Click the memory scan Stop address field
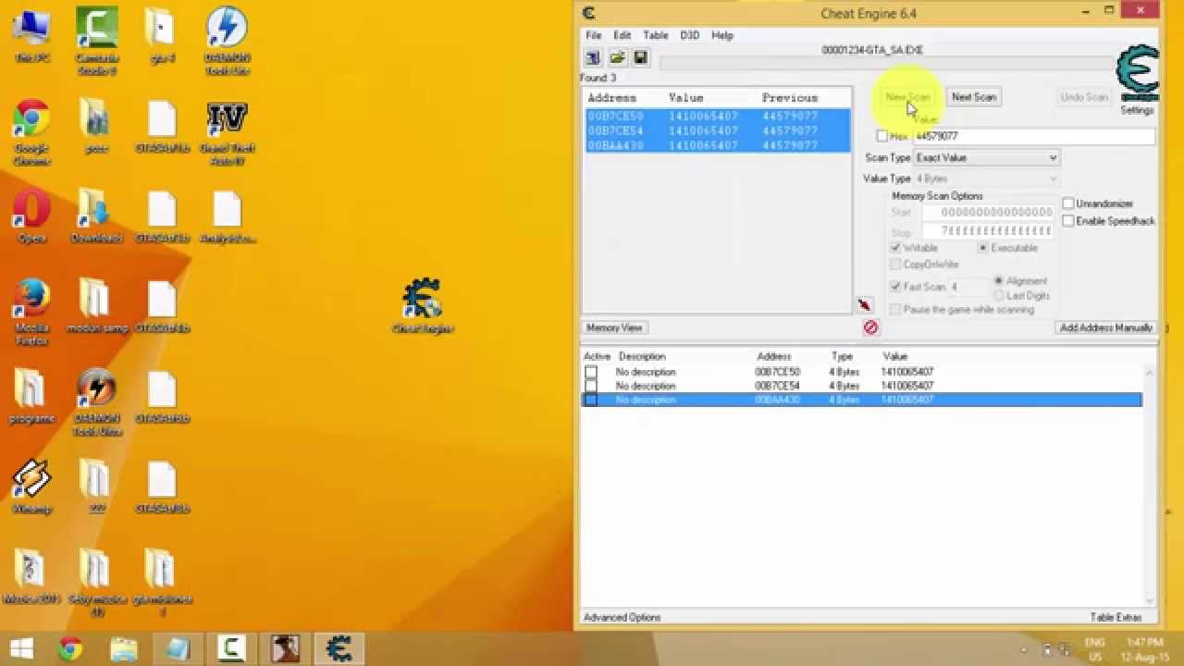Image resolution: width=1184 pixels, height=666 pixels. coord(988,231)
